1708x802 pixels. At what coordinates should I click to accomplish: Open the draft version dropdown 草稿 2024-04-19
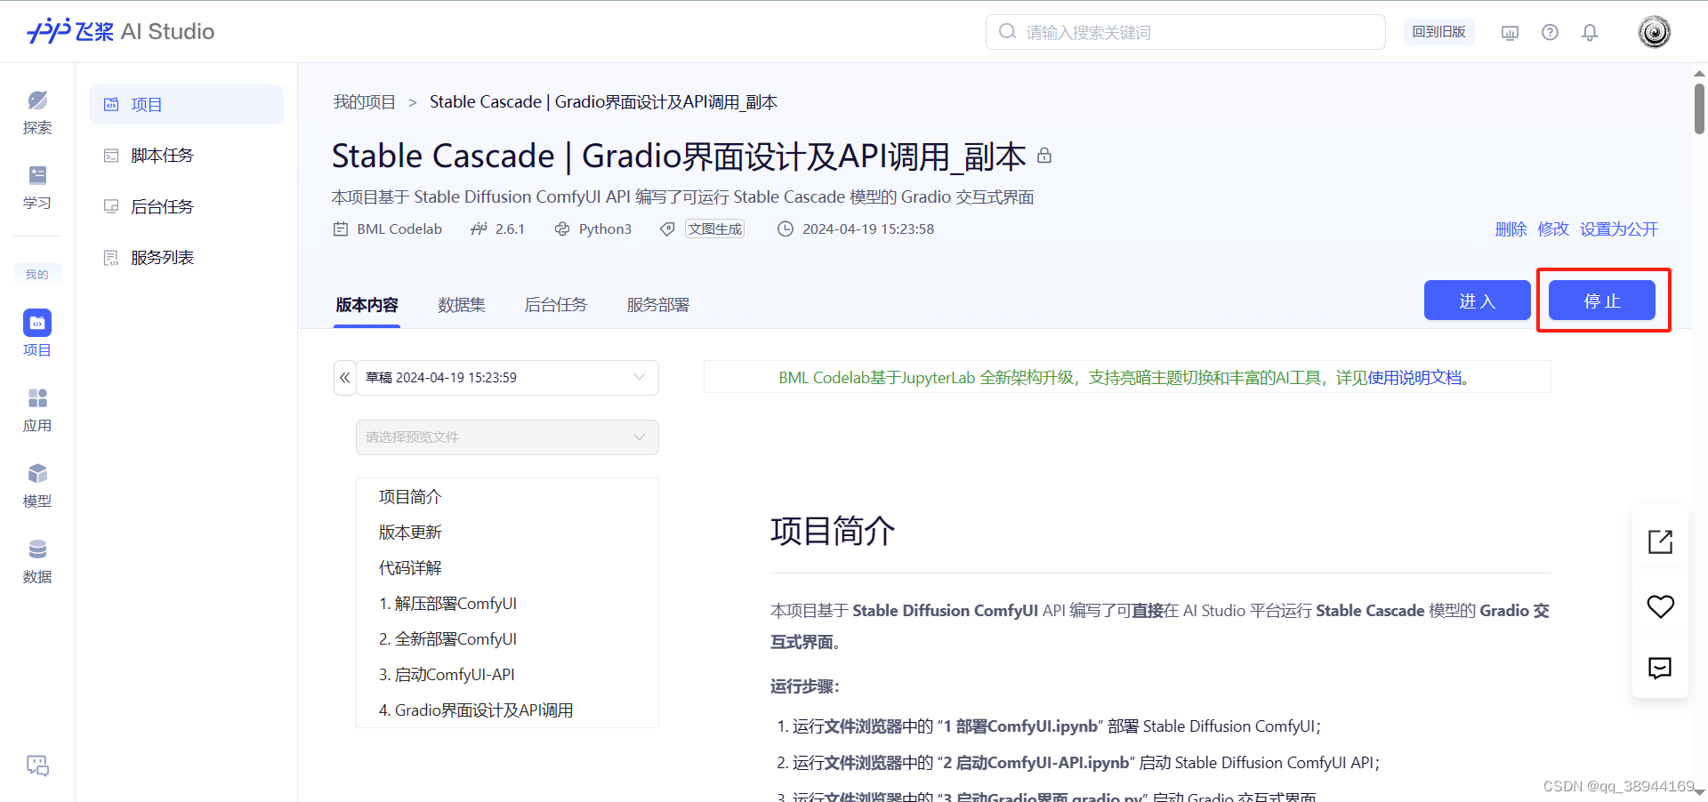pos(507,378)
